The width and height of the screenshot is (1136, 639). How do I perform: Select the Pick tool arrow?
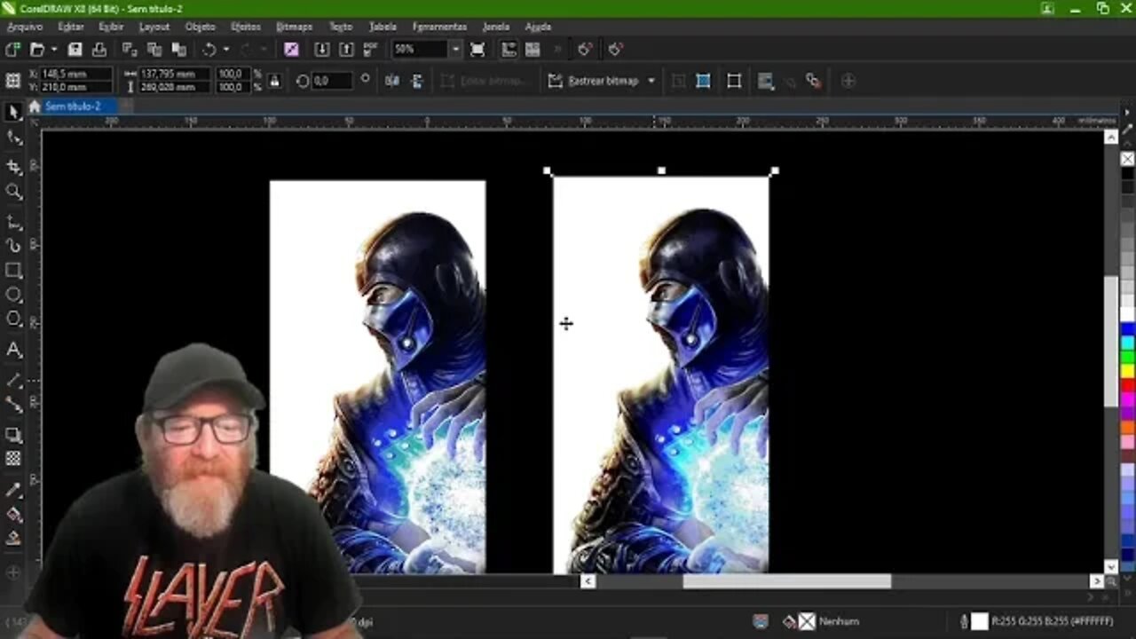tap(13, 112)
